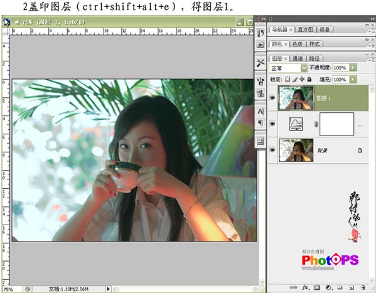This screenshot has width=376, height=293.
Task: Open the Actions panel play icon
Action: [261, 45]
